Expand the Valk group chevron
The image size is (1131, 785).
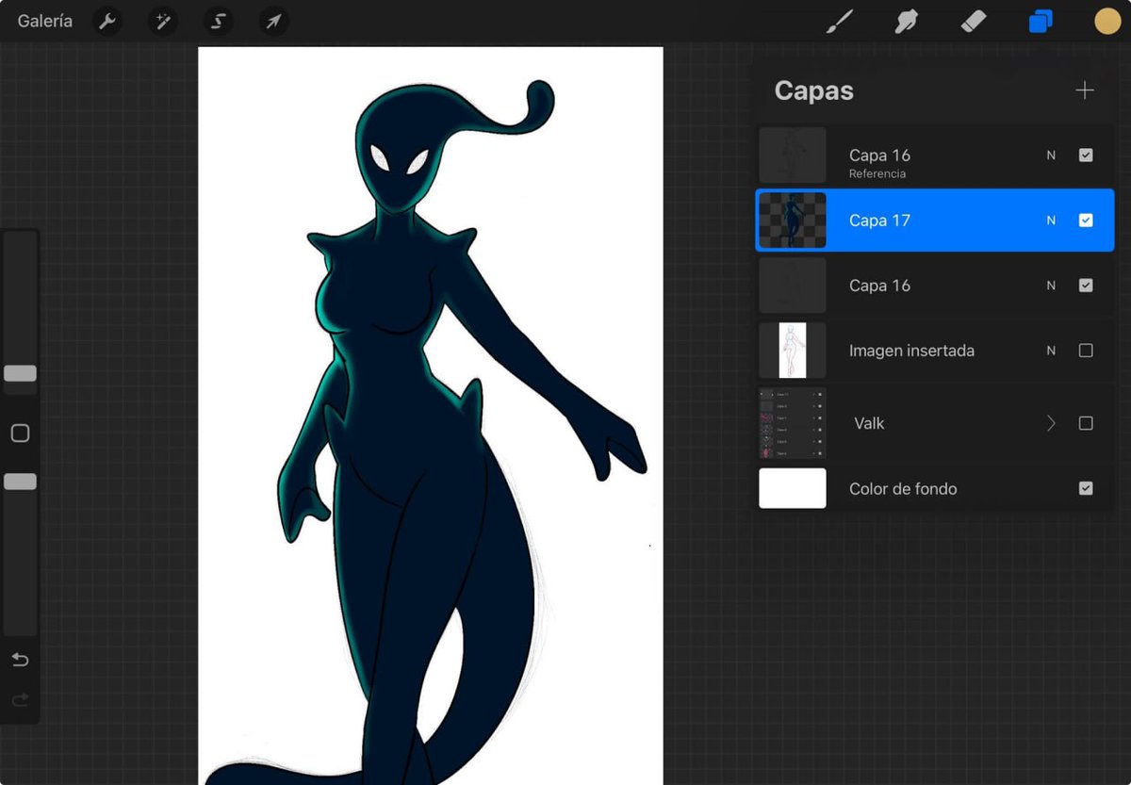1051,423
